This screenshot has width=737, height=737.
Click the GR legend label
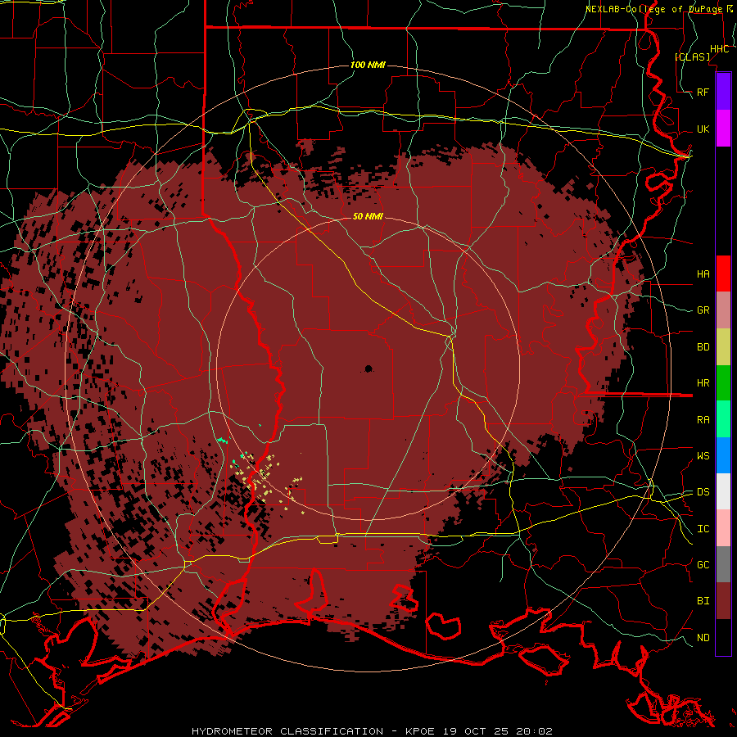[x=703, y=310]
